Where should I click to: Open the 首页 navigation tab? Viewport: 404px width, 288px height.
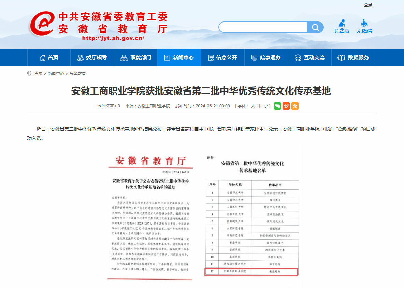[49, 57]
